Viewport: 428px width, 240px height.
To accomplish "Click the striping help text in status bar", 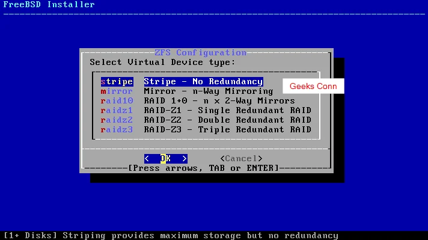I will point(171,235).
